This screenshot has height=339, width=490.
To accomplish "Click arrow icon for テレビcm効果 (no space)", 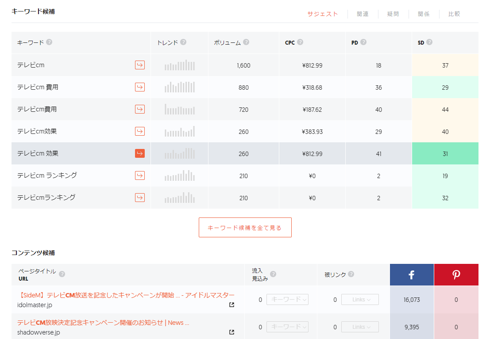I will [x=140, y=131].
